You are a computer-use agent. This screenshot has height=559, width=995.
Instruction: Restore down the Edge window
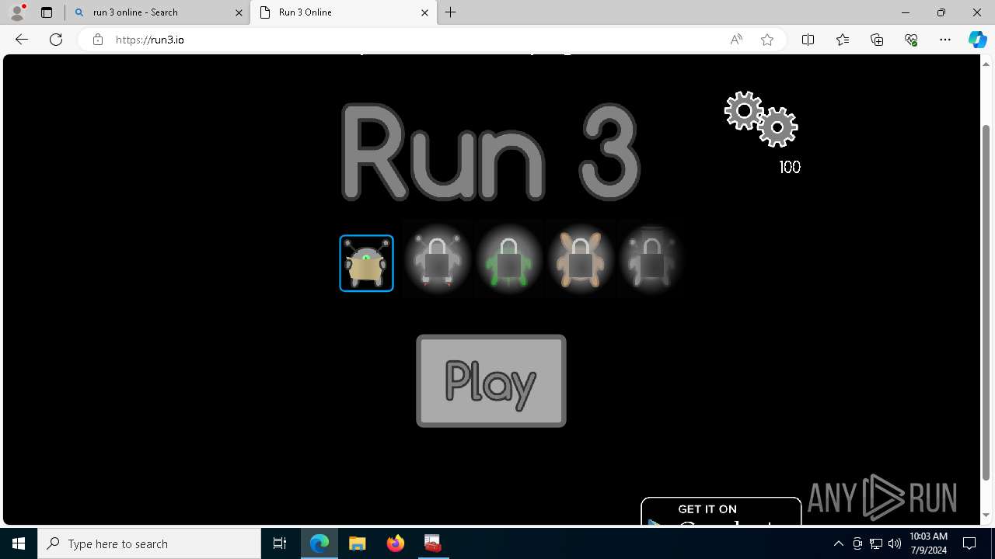(x=941, y=12)
